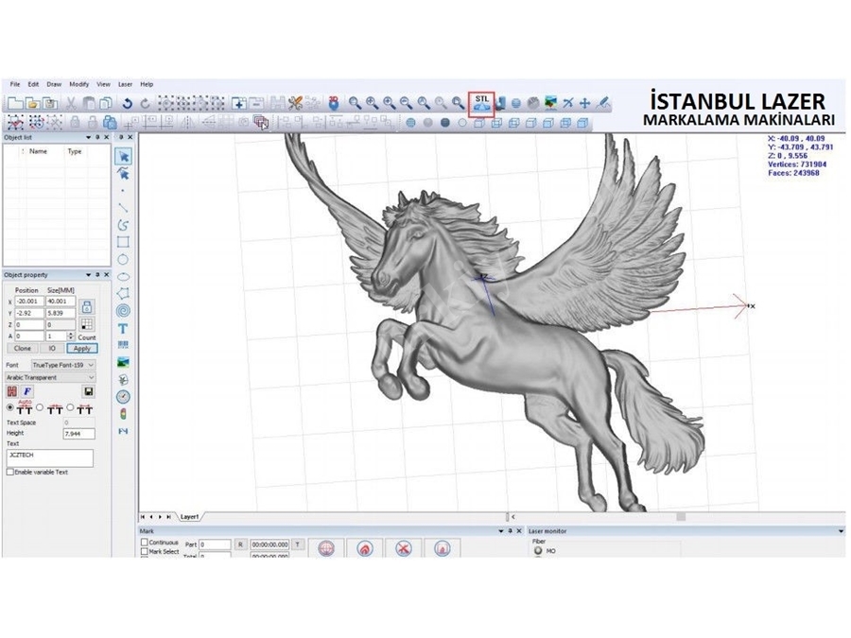Image resolution: width=851 pixels, height=638 pixels.
Task: Click the cut scissors icon
Action: pos(71,104)
